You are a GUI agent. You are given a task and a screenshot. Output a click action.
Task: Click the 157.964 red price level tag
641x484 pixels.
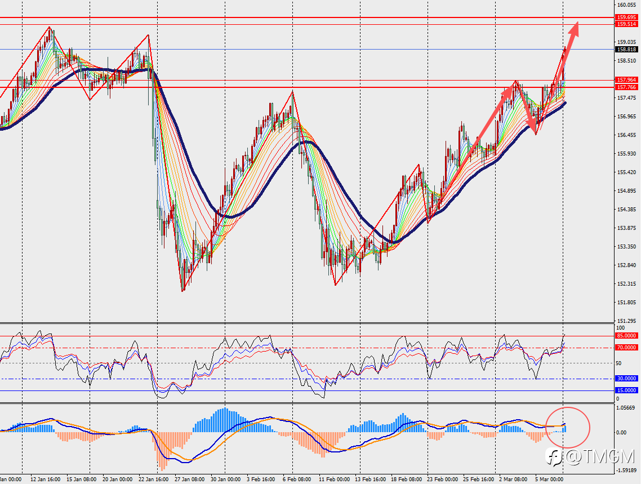point(626,80)
